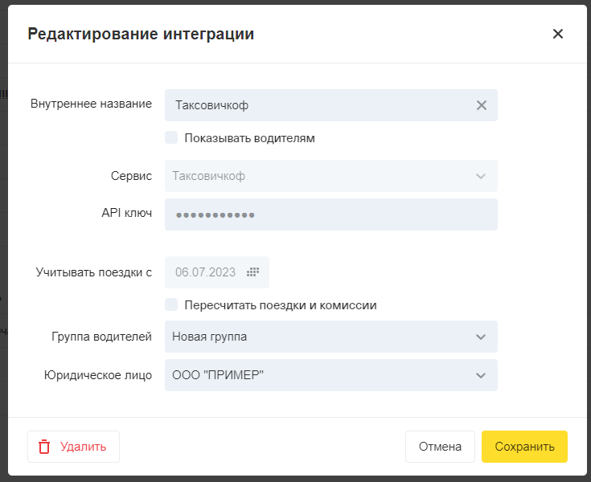The width and height of the screenshot is (591, 482).
Task: Toggle the Пересчитать поездки и комиссии checkbox
Action: pos(171,304)
